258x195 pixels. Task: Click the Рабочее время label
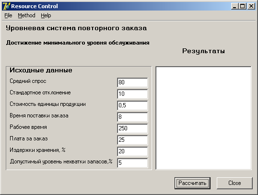[28, 127]
